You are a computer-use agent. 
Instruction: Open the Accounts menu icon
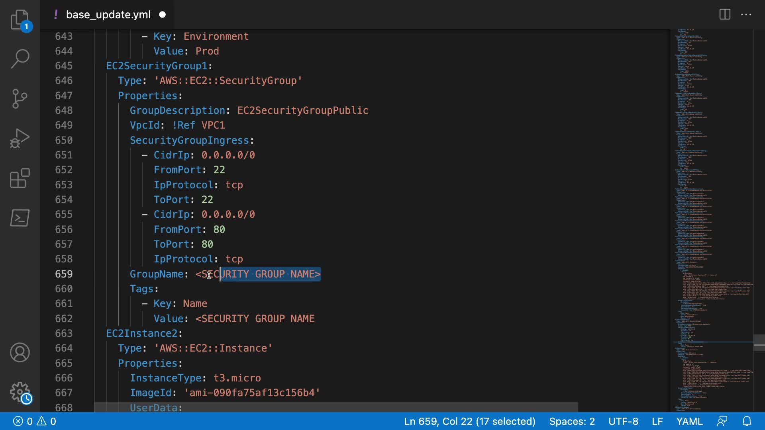point(20,352)
